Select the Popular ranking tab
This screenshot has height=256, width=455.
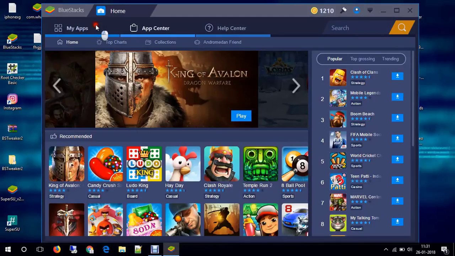tap(335, 59)
